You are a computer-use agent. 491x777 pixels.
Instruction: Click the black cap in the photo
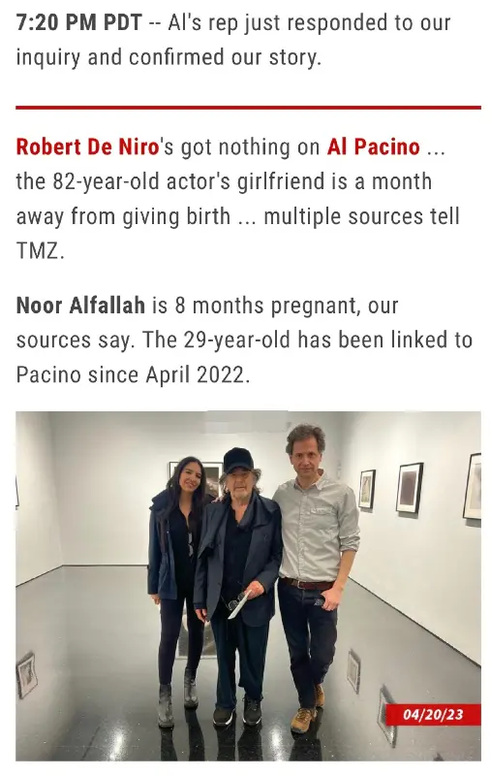[238, 461]
